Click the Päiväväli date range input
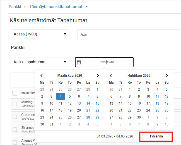181x145 pixels. (x=107, y=62)
